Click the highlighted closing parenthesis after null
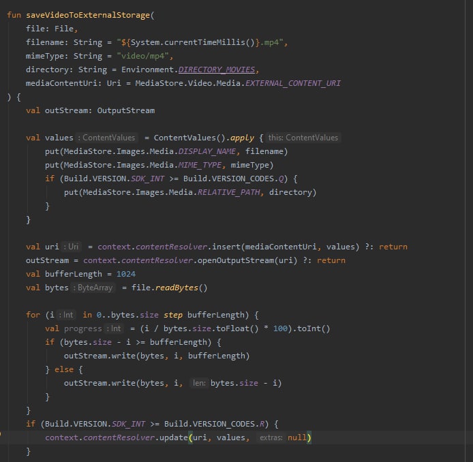Image resolution: width=473 pixels, height=462 pixels. click(309, 437)
